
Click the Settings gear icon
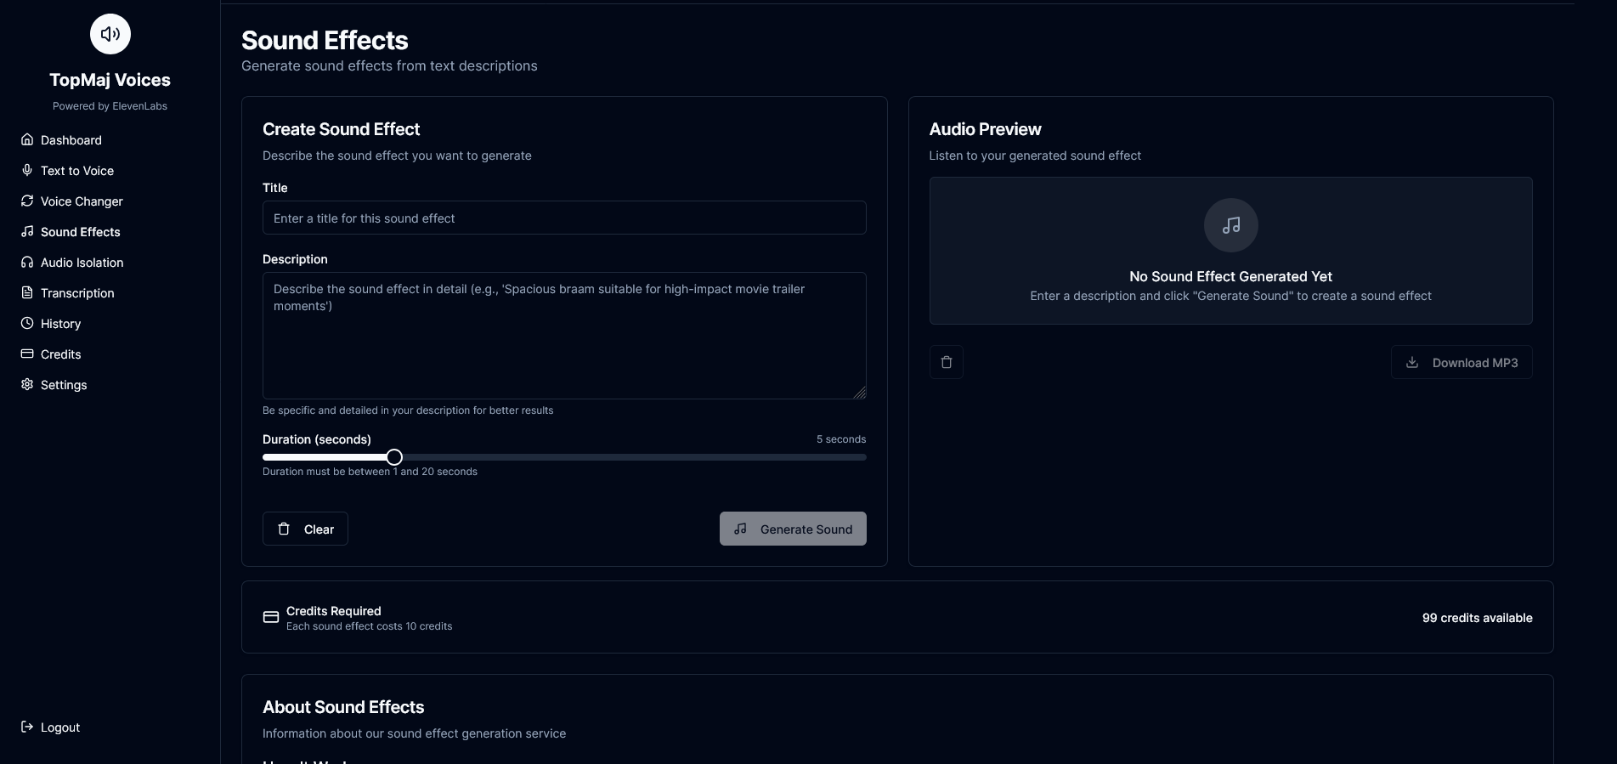(27, 384)
